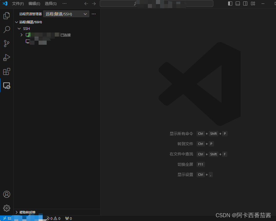Go forward with the right arrow
276x221 pixels.
[94, 3]
